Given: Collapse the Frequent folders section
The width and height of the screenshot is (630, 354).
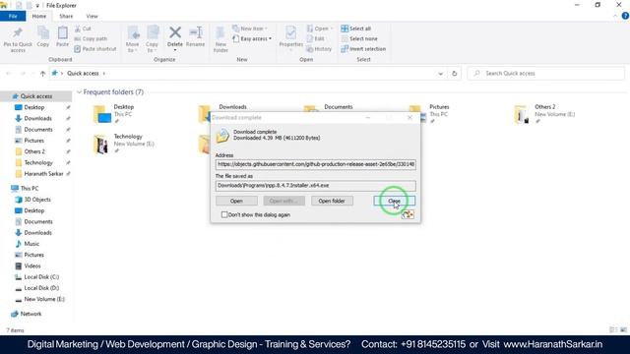Looking at the screenshot, I should point(79,92).
